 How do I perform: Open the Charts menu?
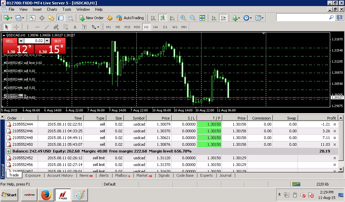52,9
